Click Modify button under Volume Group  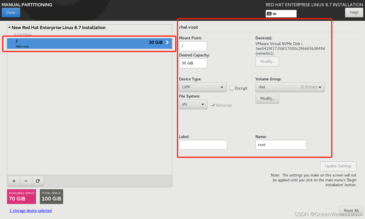click(267, 99)
